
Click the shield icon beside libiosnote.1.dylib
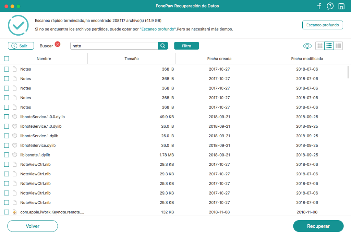14,155
